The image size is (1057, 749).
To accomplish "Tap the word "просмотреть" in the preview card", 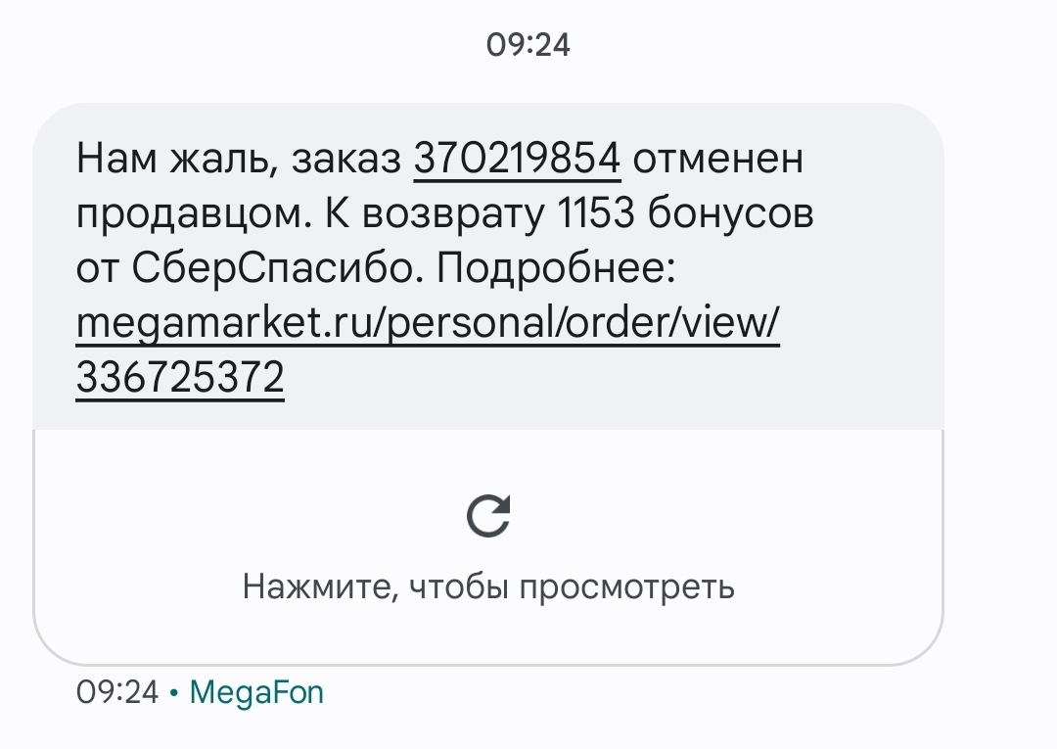I will click(627, 586).
